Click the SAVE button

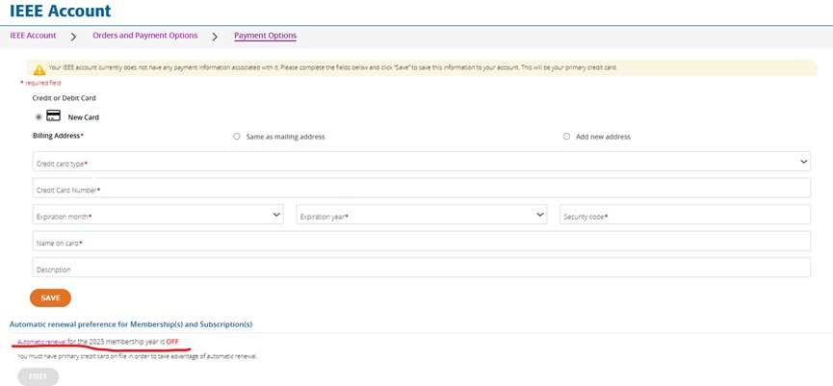pyautogui.click(x=50, y=297)
